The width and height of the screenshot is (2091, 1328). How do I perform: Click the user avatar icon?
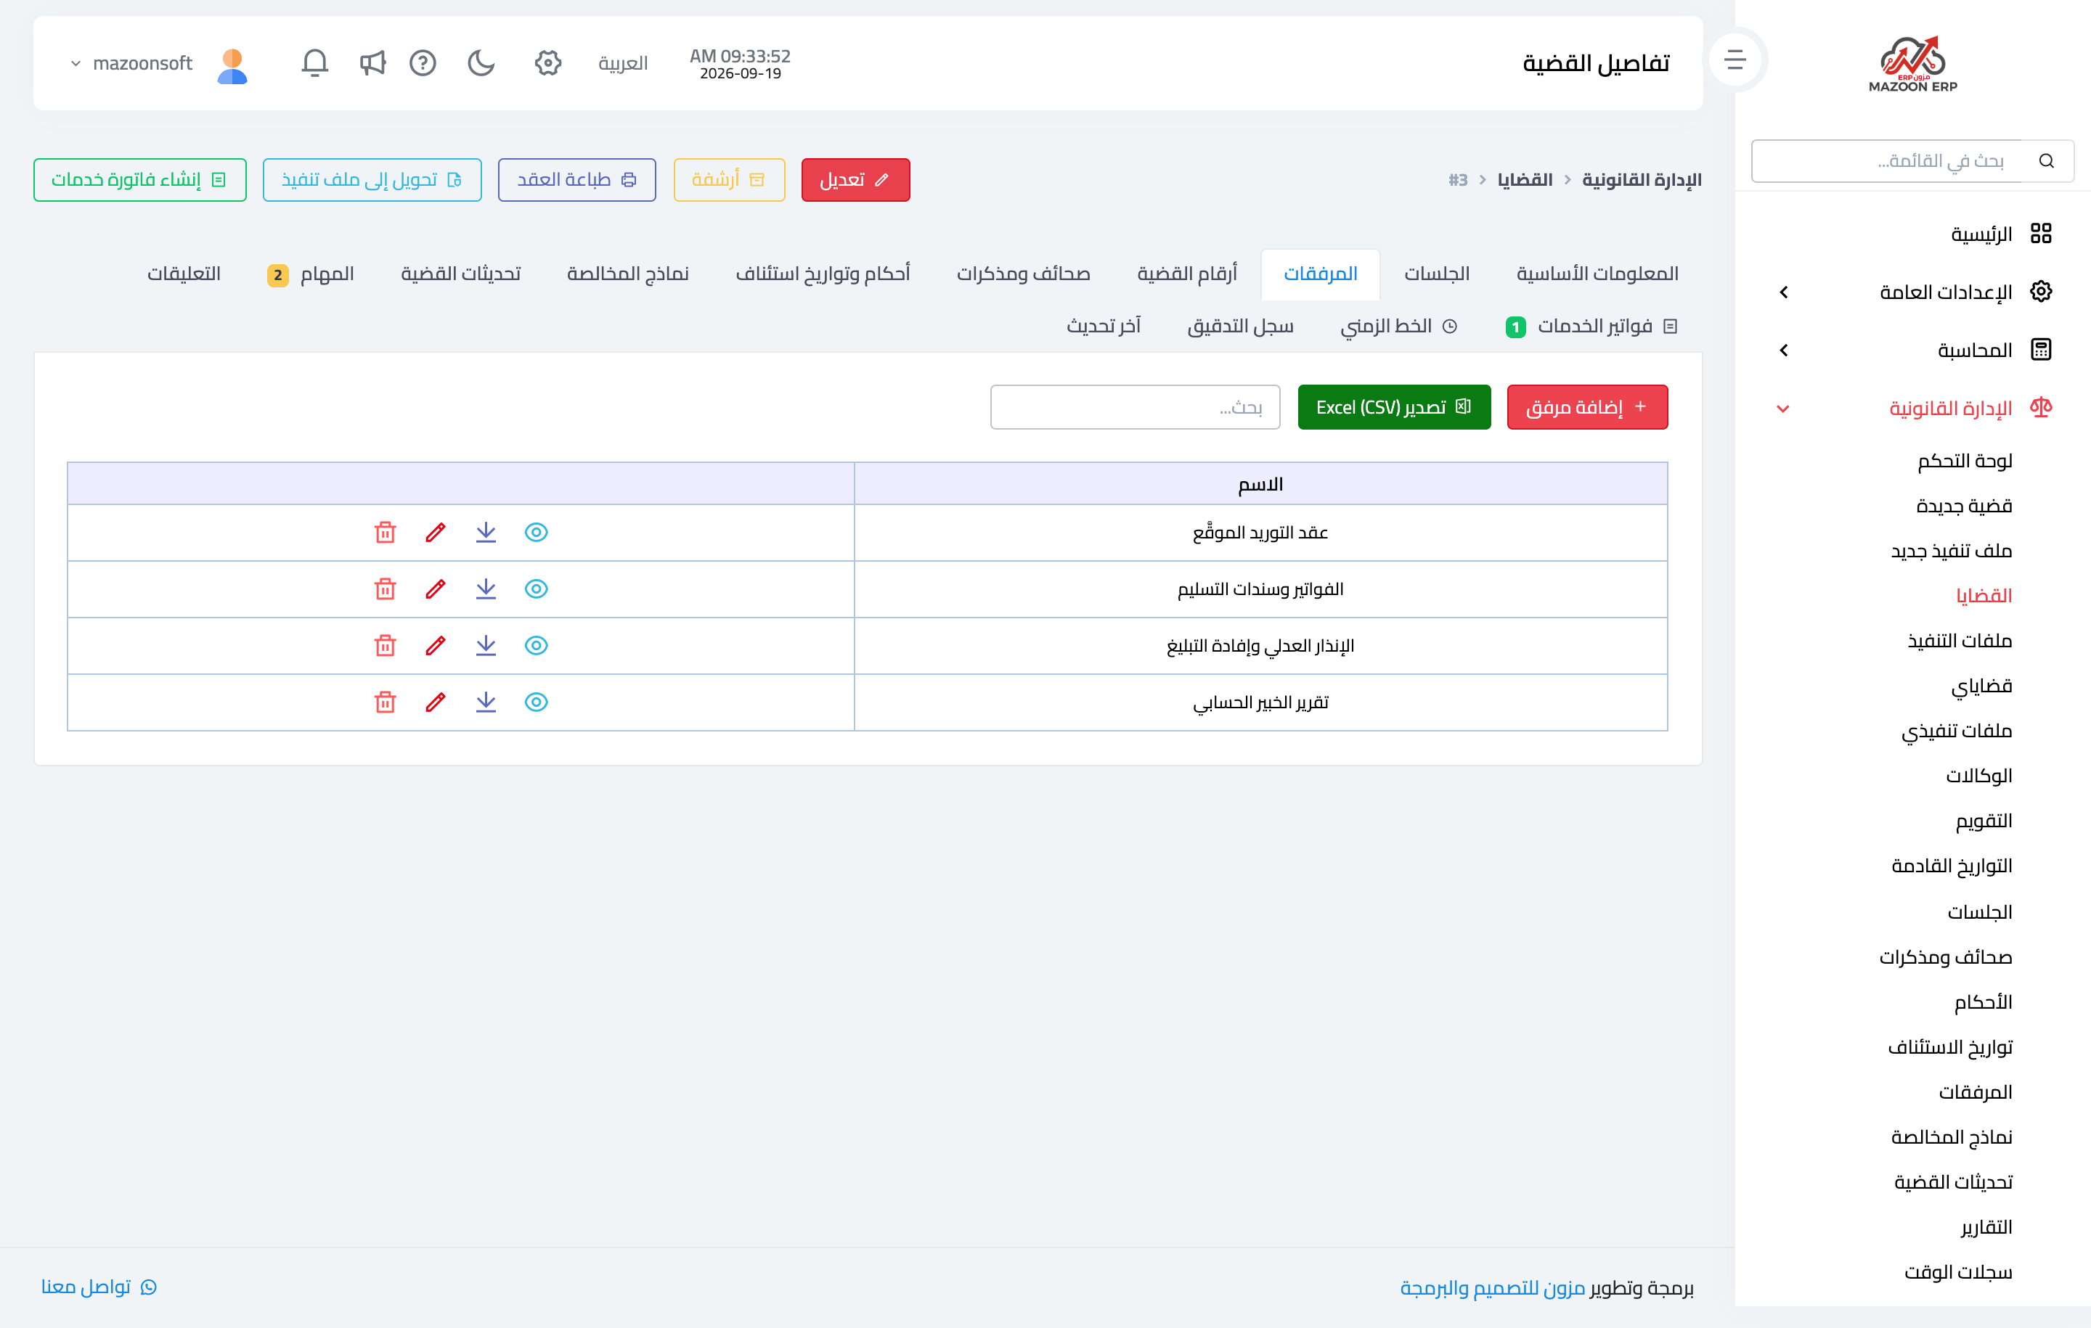[x=232, y=65]
